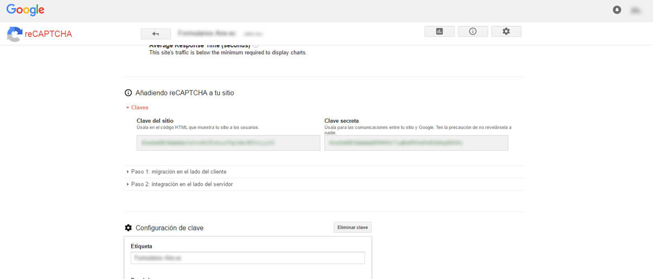Open settings with the header gear icon
Viewport: 653px width, 279px height.
pyautogui.click(x=506, y=32)
